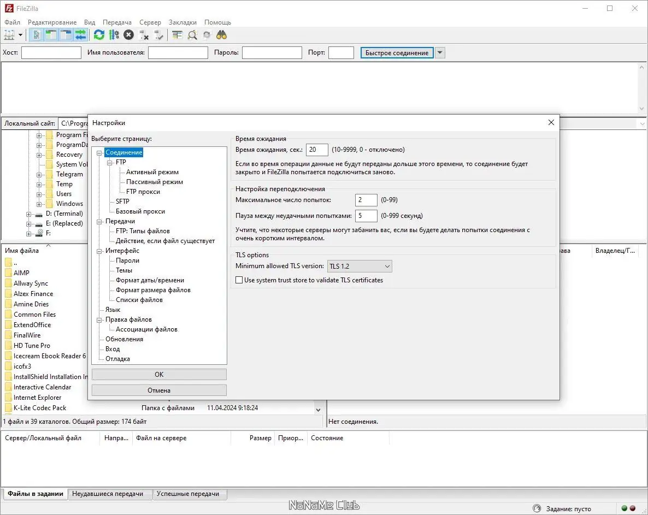The width and height of the screenshot is (648, 515).
Task: Open the Site Manager dropdown arrow
Action: [20, 35]
